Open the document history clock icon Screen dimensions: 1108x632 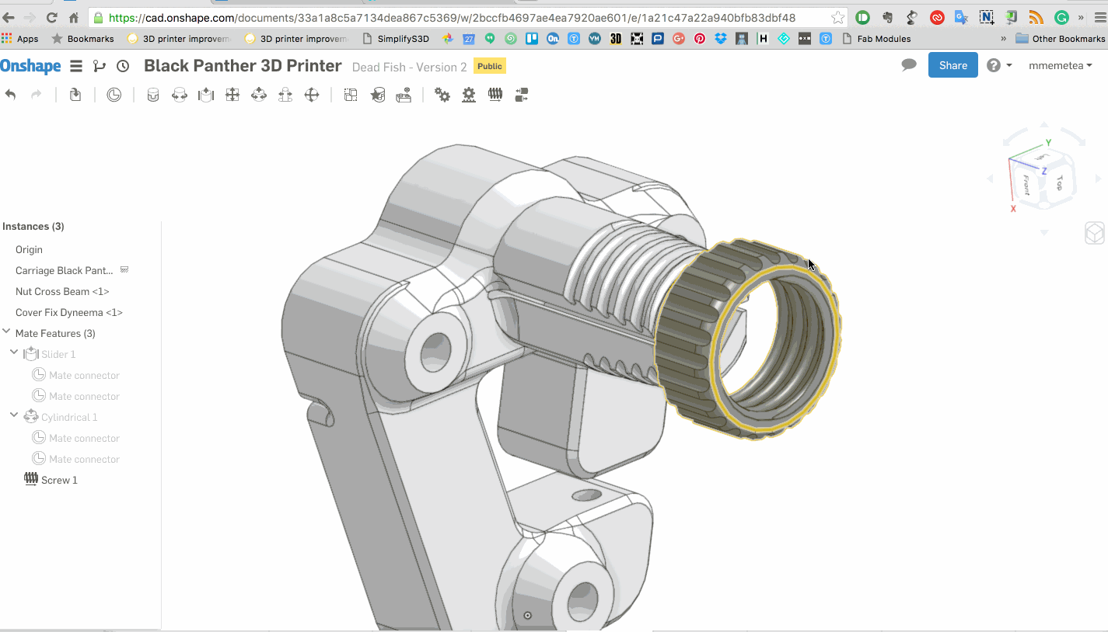[x=123, y=66]
